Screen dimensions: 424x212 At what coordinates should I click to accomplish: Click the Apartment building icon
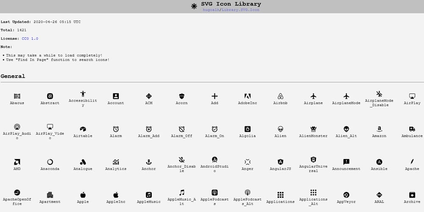(50, 195)
